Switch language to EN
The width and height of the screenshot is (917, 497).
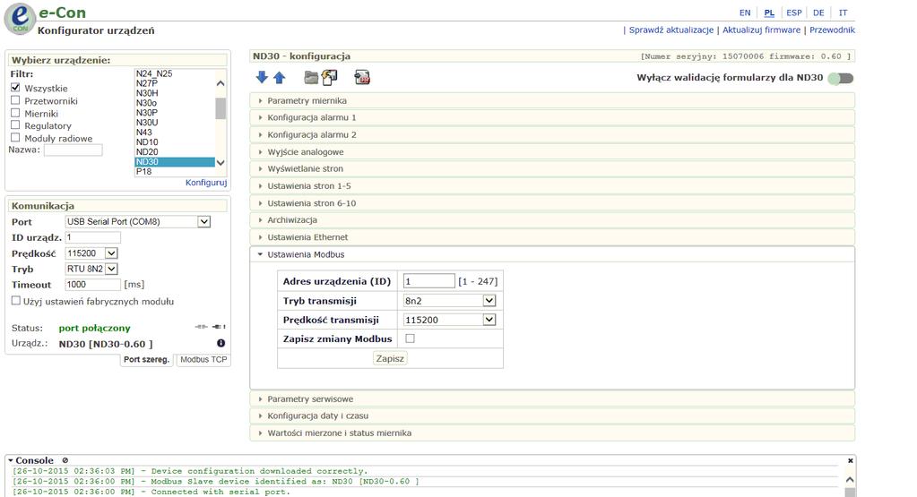[x=745, y=13]
